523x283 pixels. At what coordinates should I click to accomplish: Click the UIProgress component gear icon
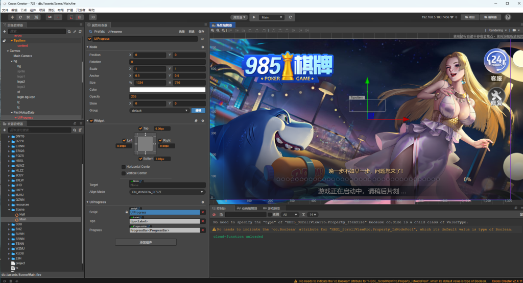pos(202,202)
